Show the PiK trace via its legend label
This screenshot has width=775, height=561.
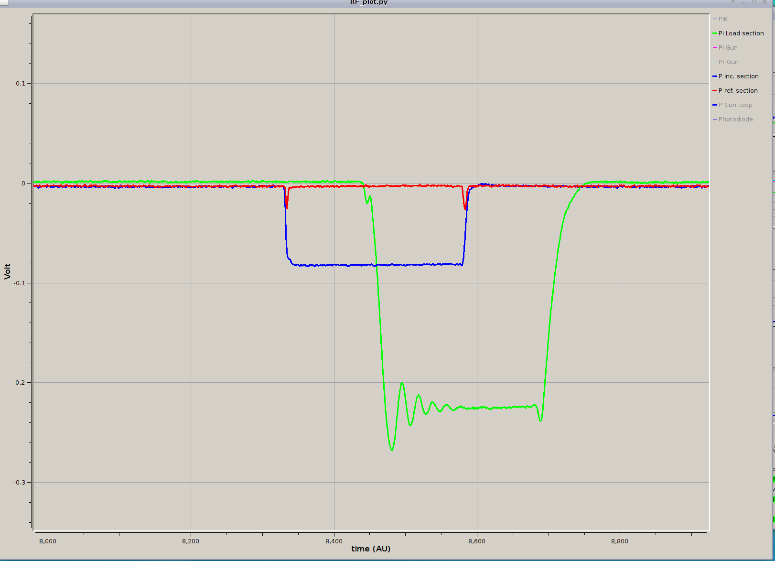point(723,19)
